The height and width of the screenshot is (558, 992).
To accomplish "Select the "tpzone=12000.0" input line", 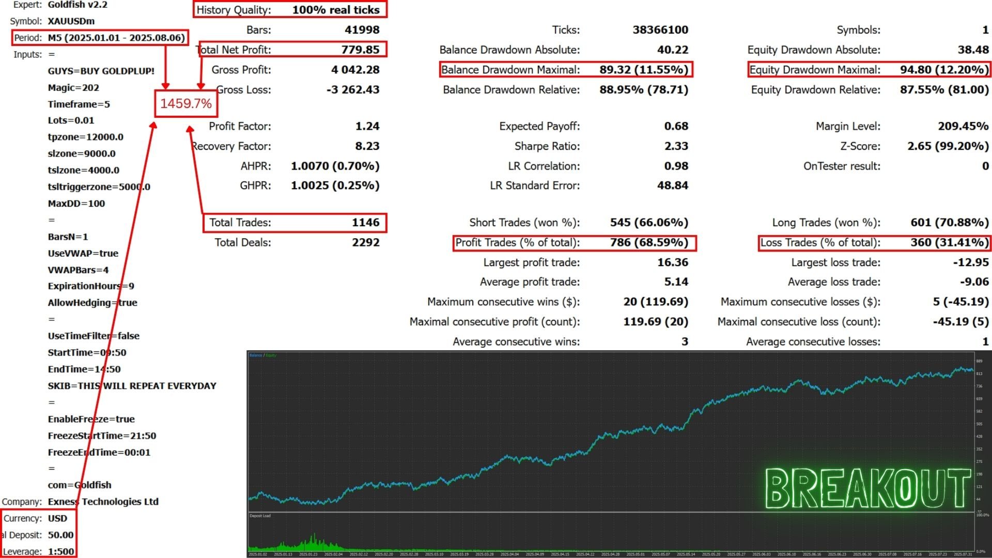I will [86, 137].
